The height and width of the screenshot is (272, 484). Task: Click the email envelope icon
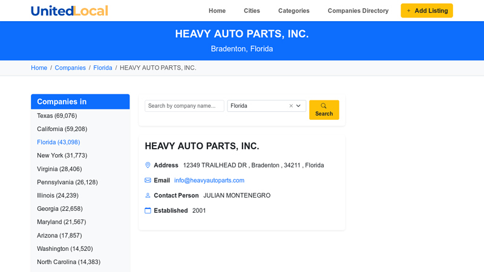click(x=148, y=180)
